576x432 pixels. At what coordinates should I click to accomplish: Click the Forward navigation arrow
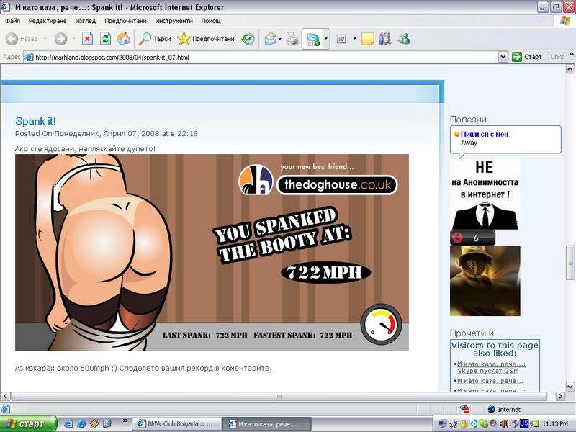click(60, 39)
